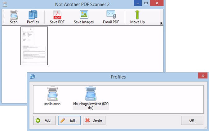Click Move Up green arrow

(137, 17)
